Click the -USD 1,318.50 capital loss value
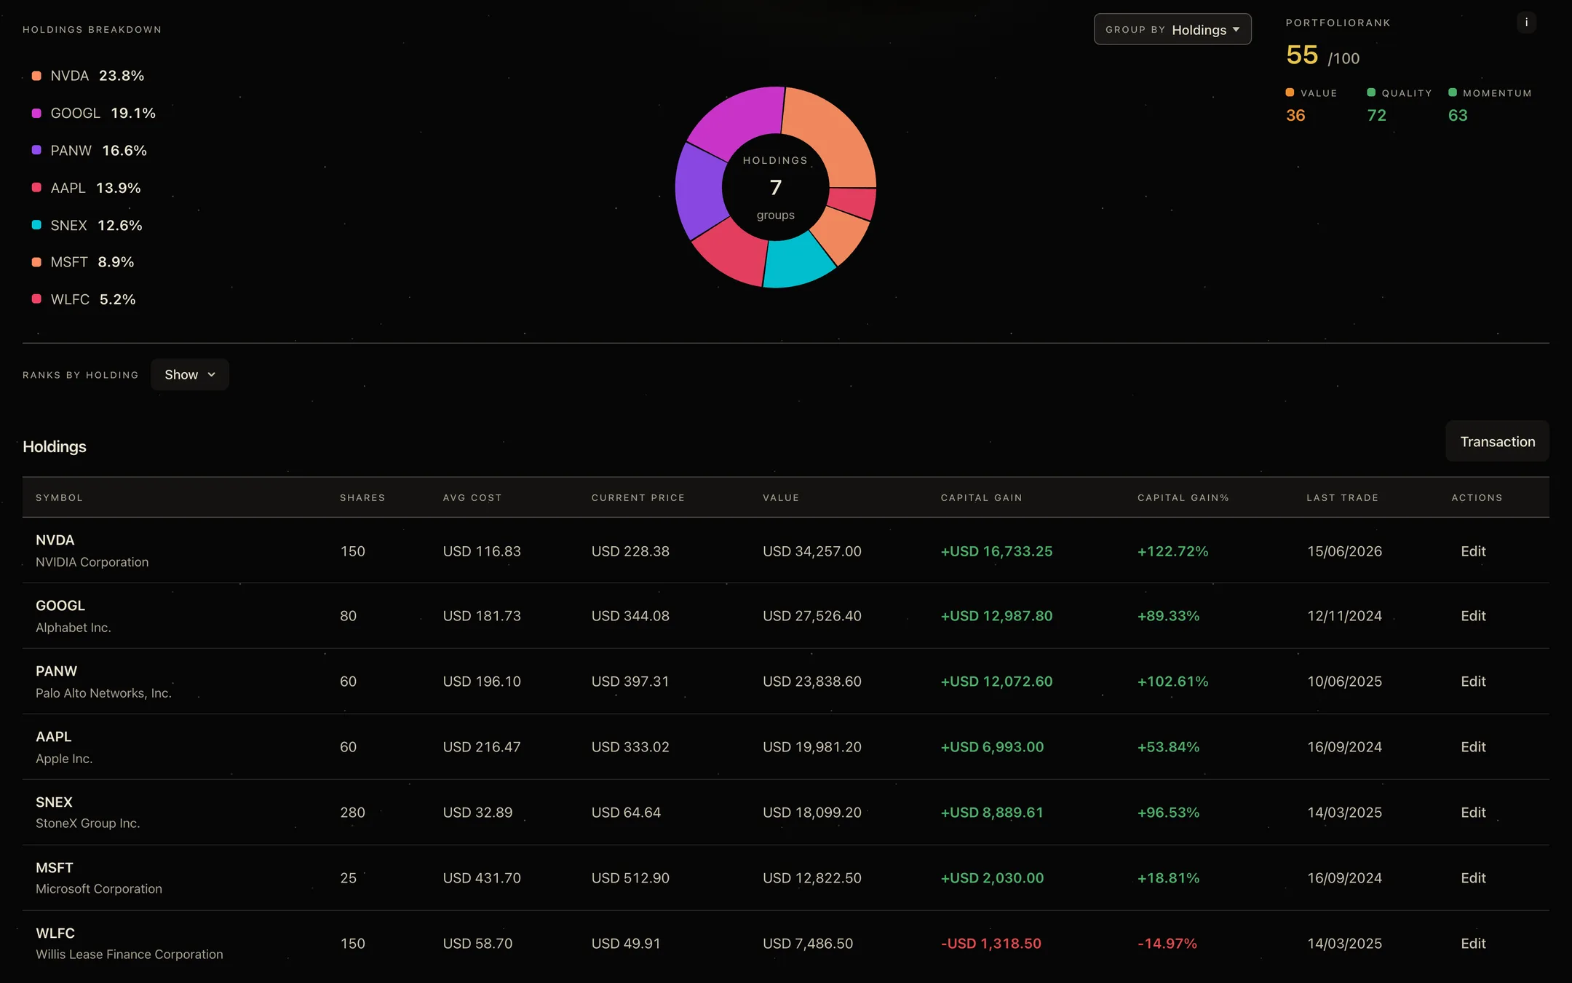1572x983 pixels. pyautogui.click(x=991, y=944)
